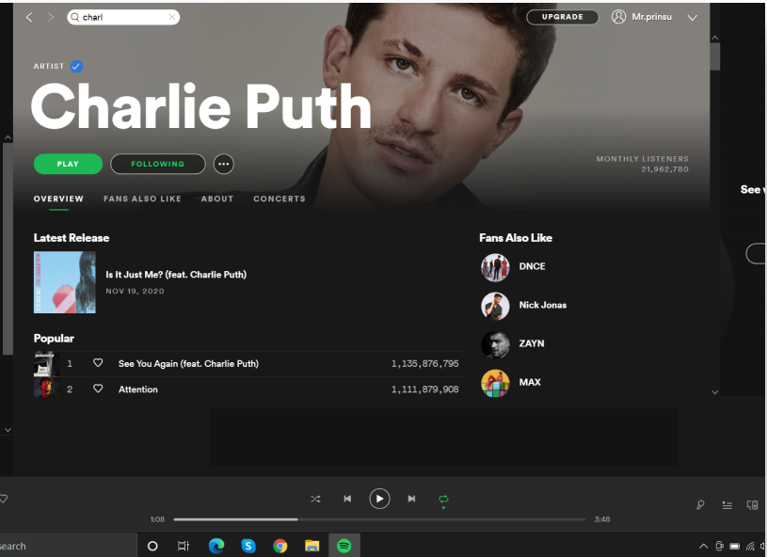Skip to the previous track

click(347, 499)
